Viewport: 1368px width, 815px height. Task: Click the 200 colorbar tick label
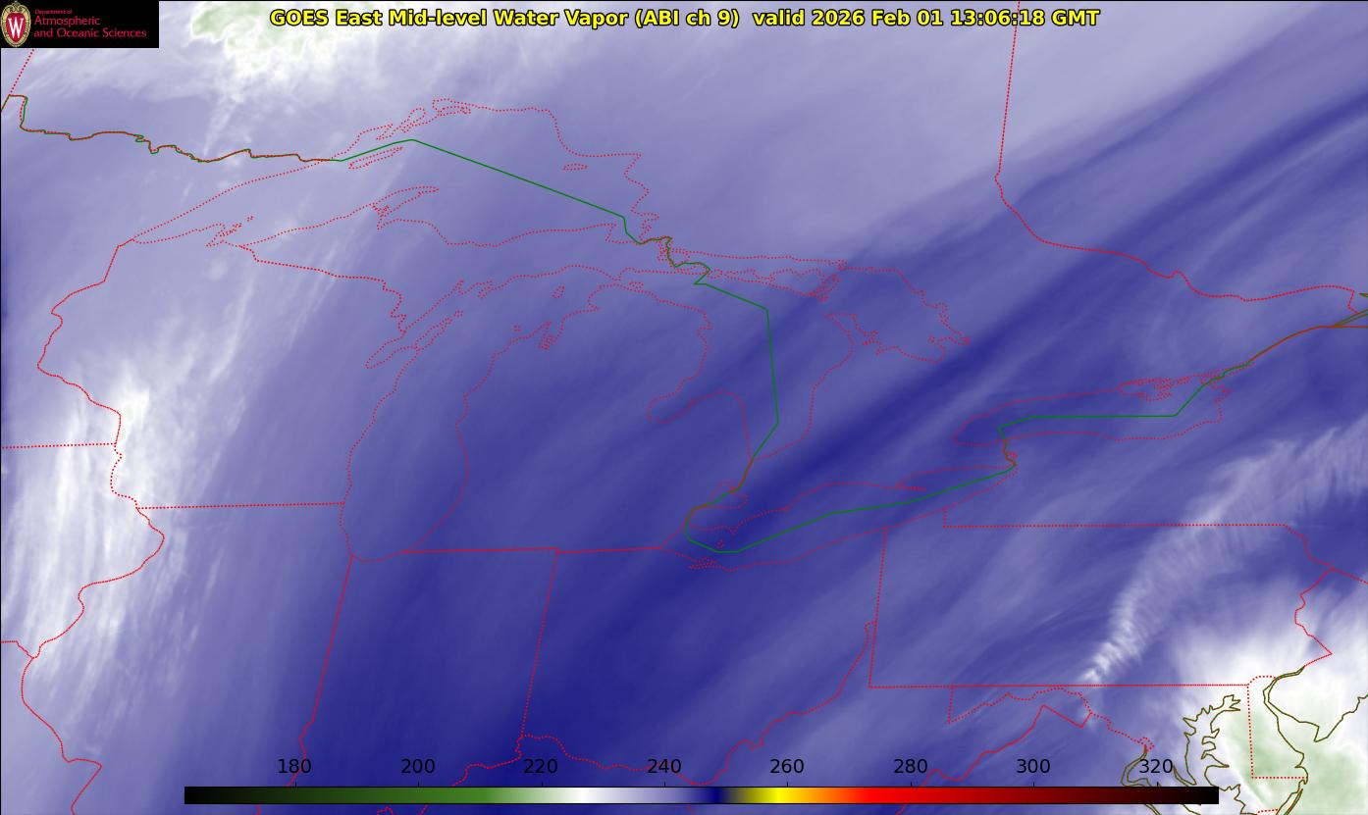click(418, 767)
